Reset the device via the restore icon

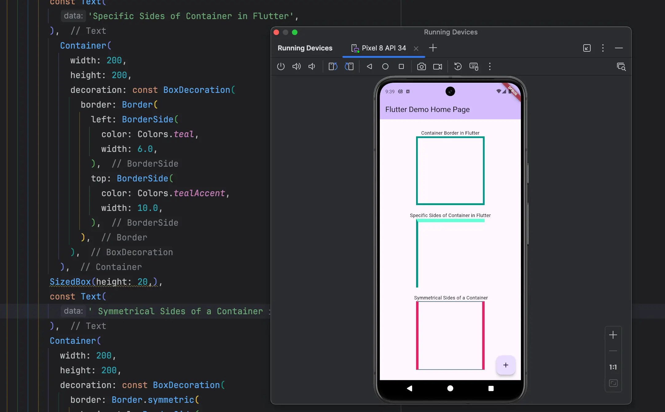pos(457,66)
